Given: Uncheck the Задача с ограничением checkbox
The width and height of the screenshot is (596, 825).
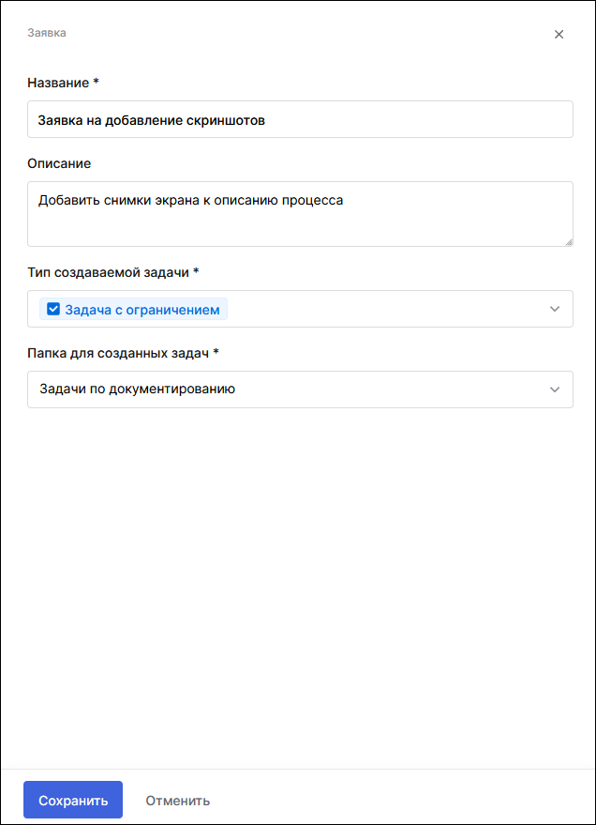Looking at the screenshot, I should [53, 308].
